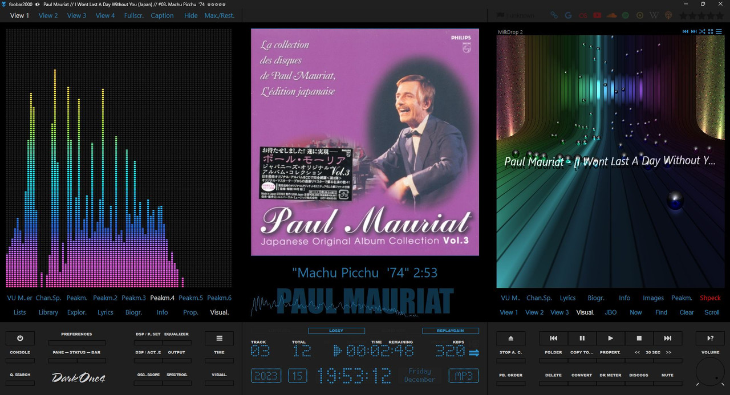
Task: Skip to next track in playback controls
Action: coord(667,338)
